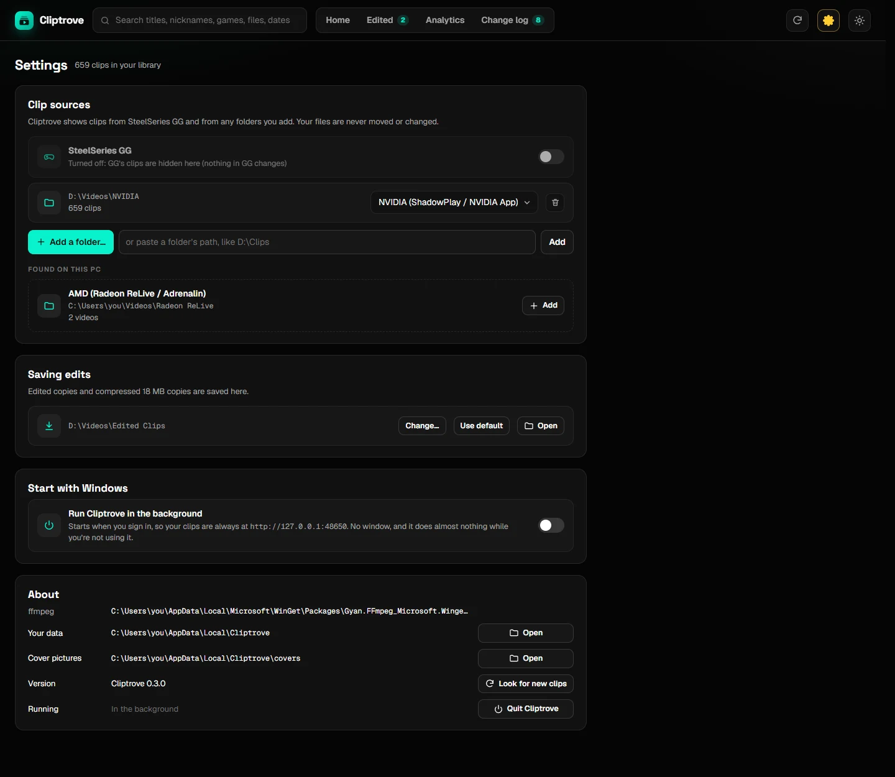Click the C:\Users\you\Videos\Radeon ReLive path
Image resolution: width=895 pixels, height=777 pixels.
coord(141,306)
